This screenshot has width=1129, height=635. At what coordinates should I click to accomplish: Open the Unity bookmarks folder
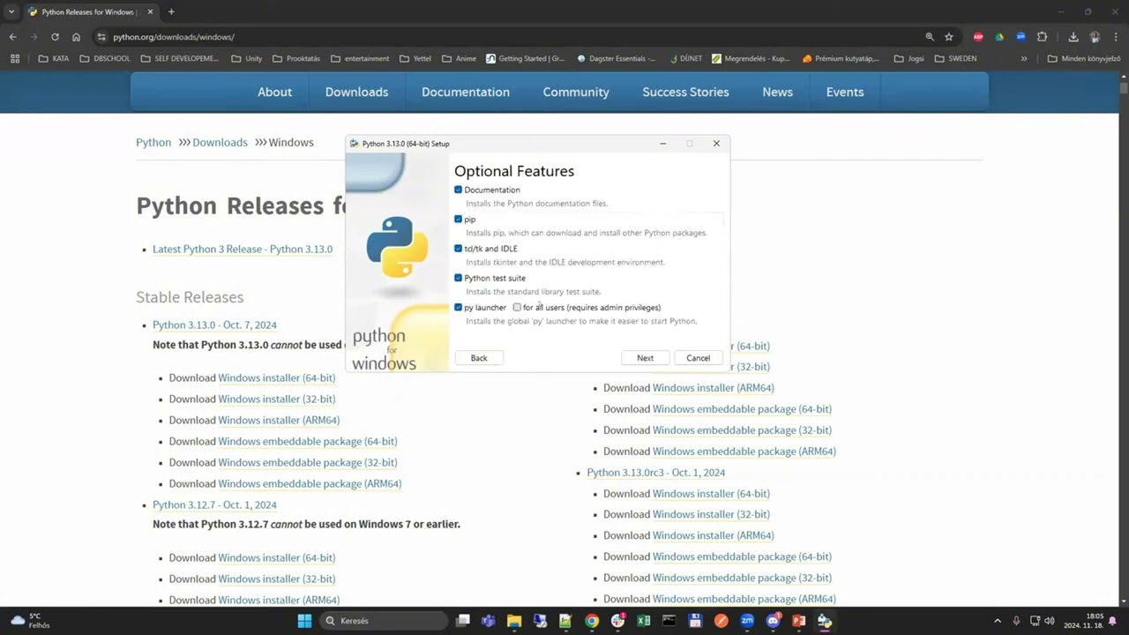247,58
